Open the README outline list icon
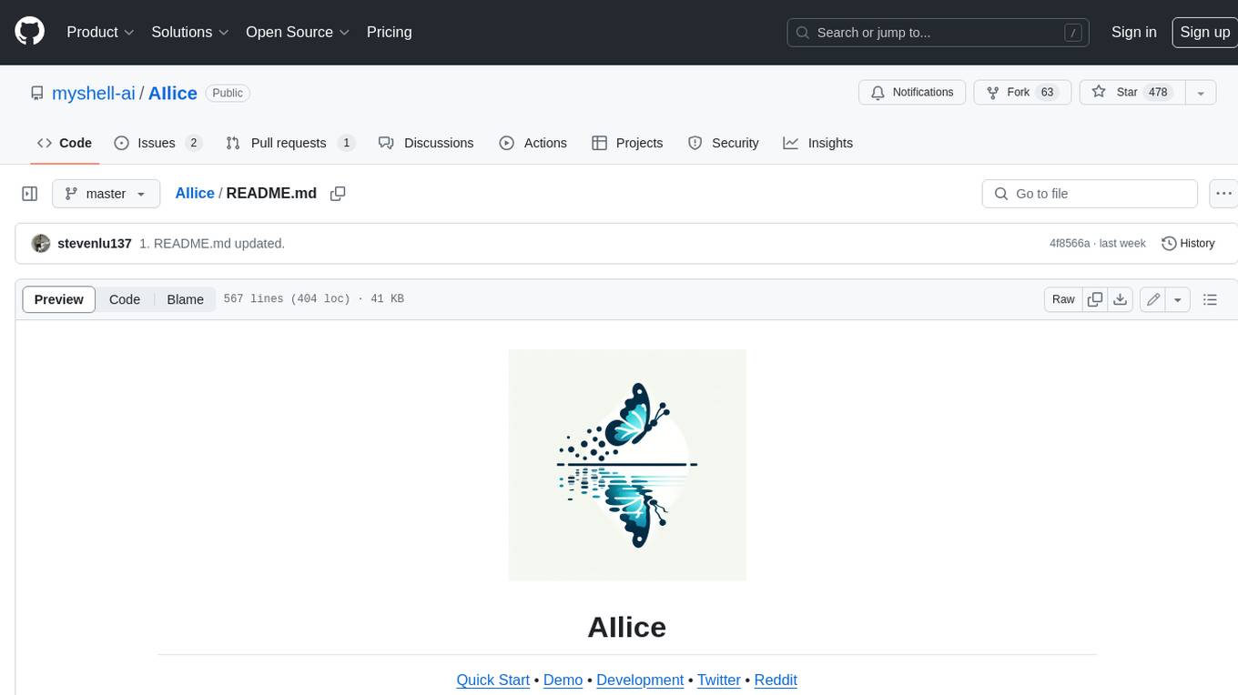 point(1210,299)
